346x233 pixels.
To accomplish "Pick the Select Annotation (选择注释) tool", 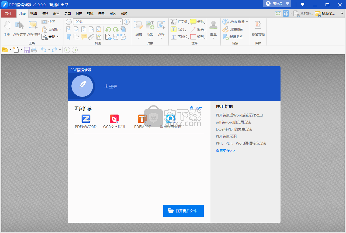I will coord(33,29).
